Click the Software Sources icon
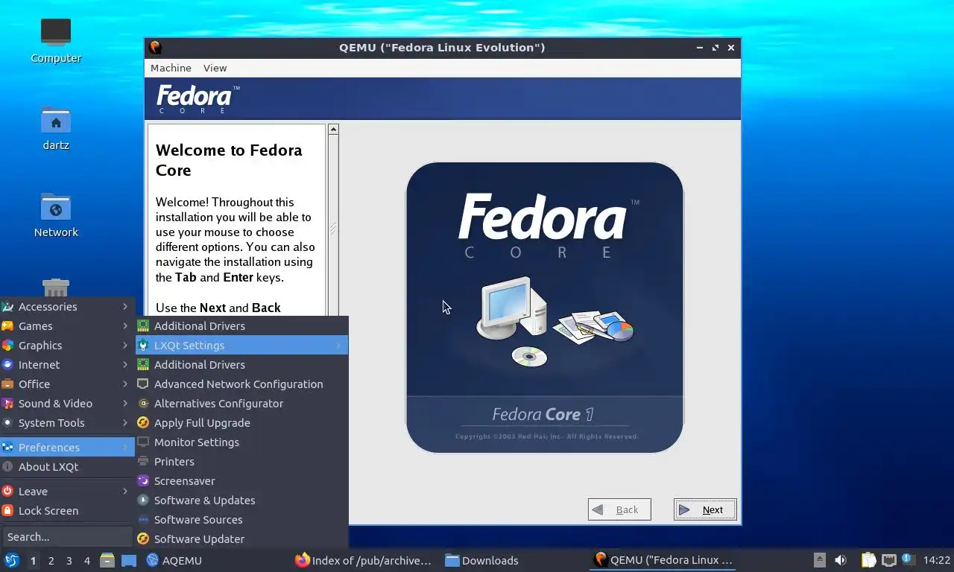This screenshot has width=954, height=572. pos(143,520)
